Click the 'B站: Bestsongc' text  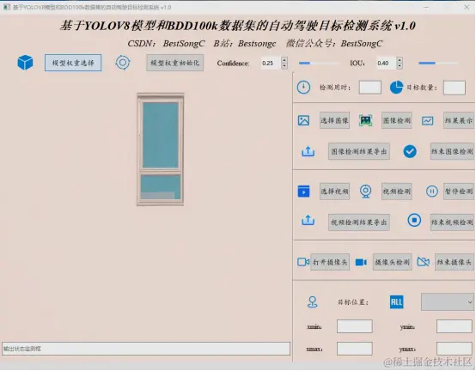pyautogui.click(x=245, y=44)
